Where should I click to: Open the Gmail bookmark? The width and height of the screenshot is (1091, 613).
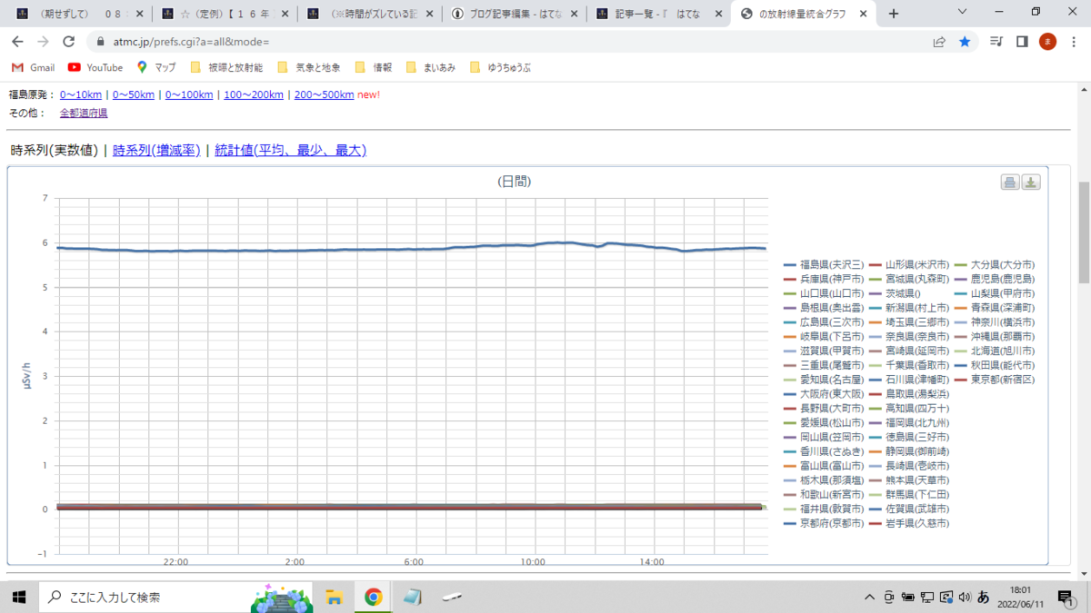[33, 67]
